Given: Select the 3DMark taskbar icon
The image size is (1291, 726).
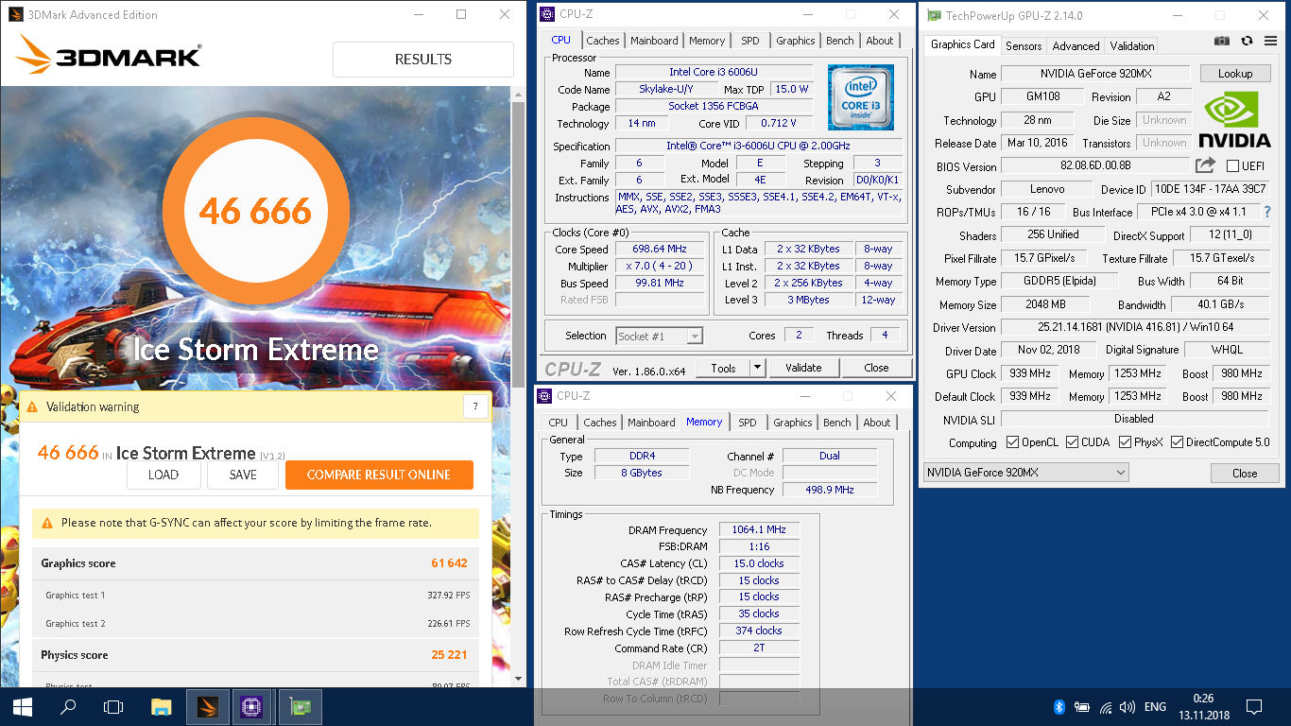Looking at the screenshot, I should point(207,706).
